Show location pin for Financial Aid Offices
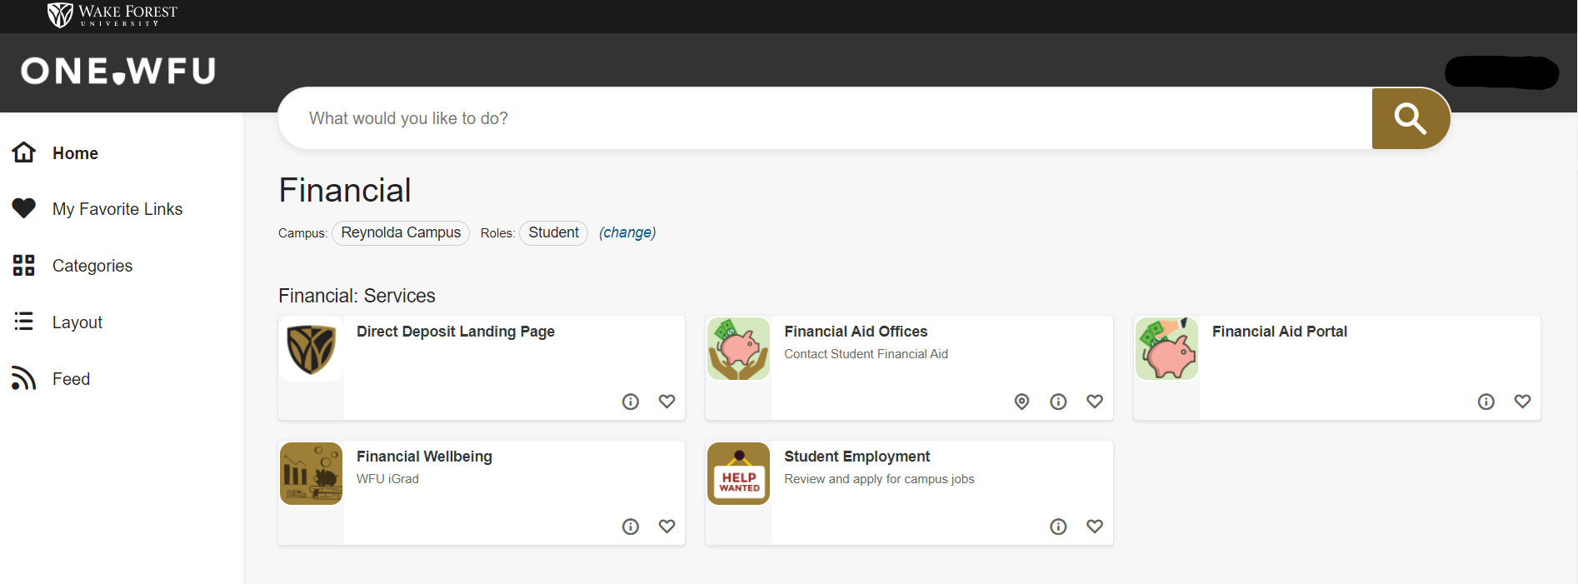1578x584 pixels. [x=1021, y=402]
